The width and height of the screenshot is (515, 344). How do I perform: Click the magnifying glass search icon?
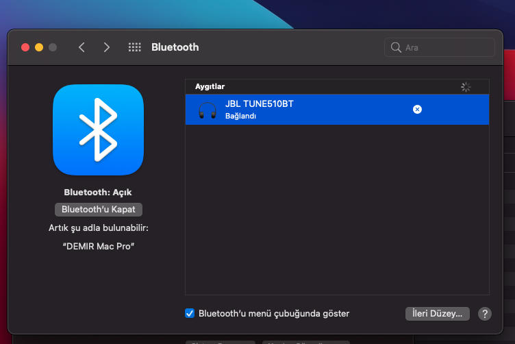tap(396, 48)
